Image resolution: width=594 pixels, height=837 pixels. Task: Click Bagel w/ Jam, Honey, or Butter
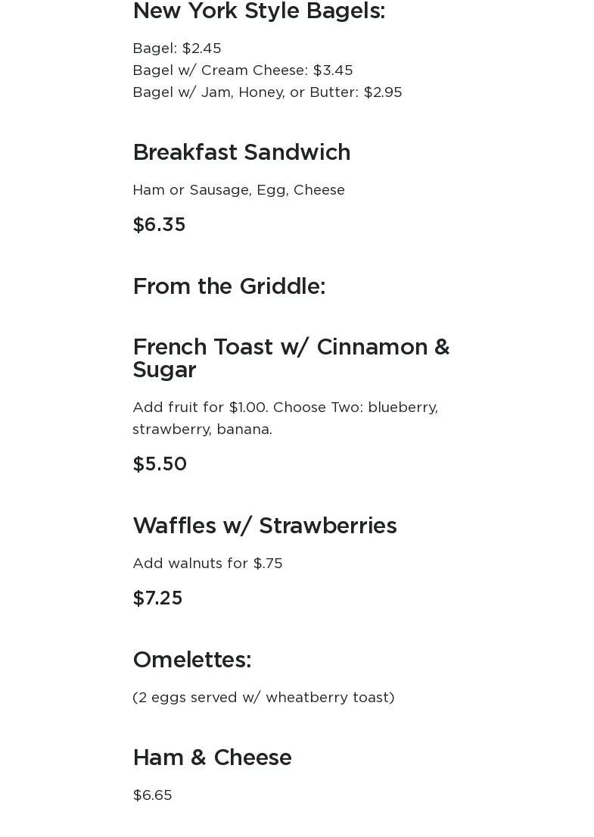267,92
